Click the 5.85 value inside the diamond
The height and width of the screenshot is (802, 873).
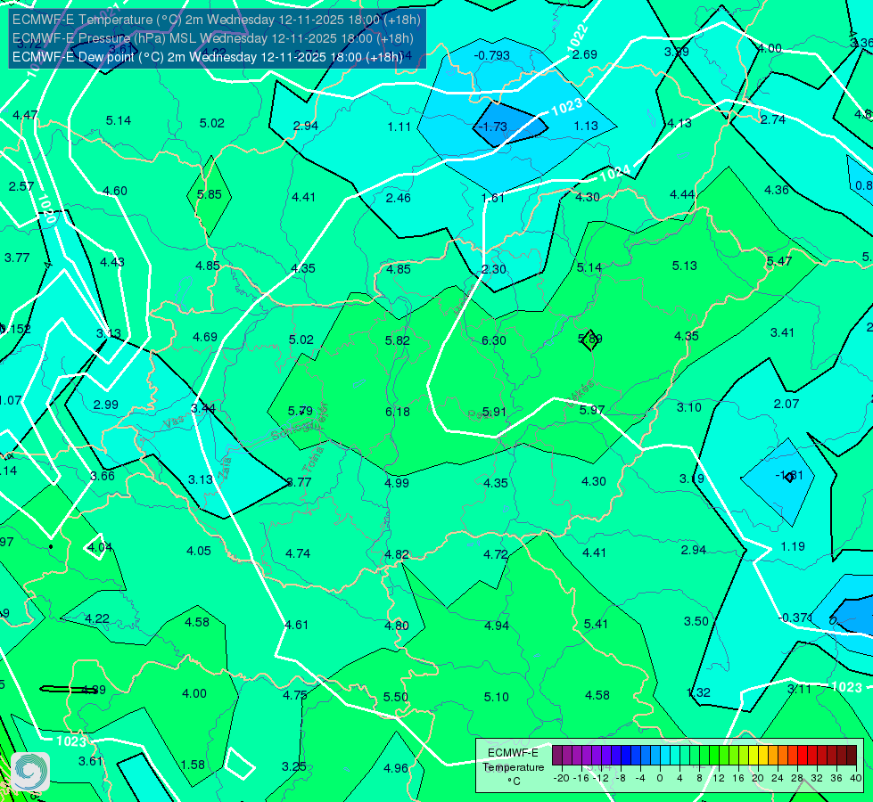(x=210, y=195)
